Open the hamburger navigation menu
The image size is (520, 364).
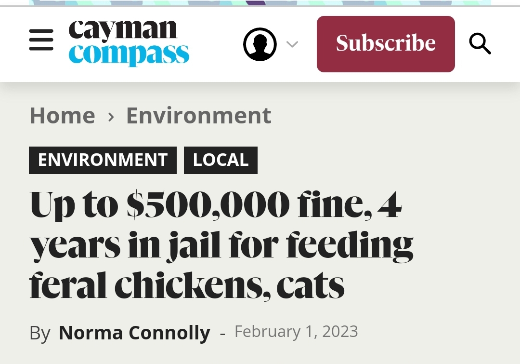(41, 40)
